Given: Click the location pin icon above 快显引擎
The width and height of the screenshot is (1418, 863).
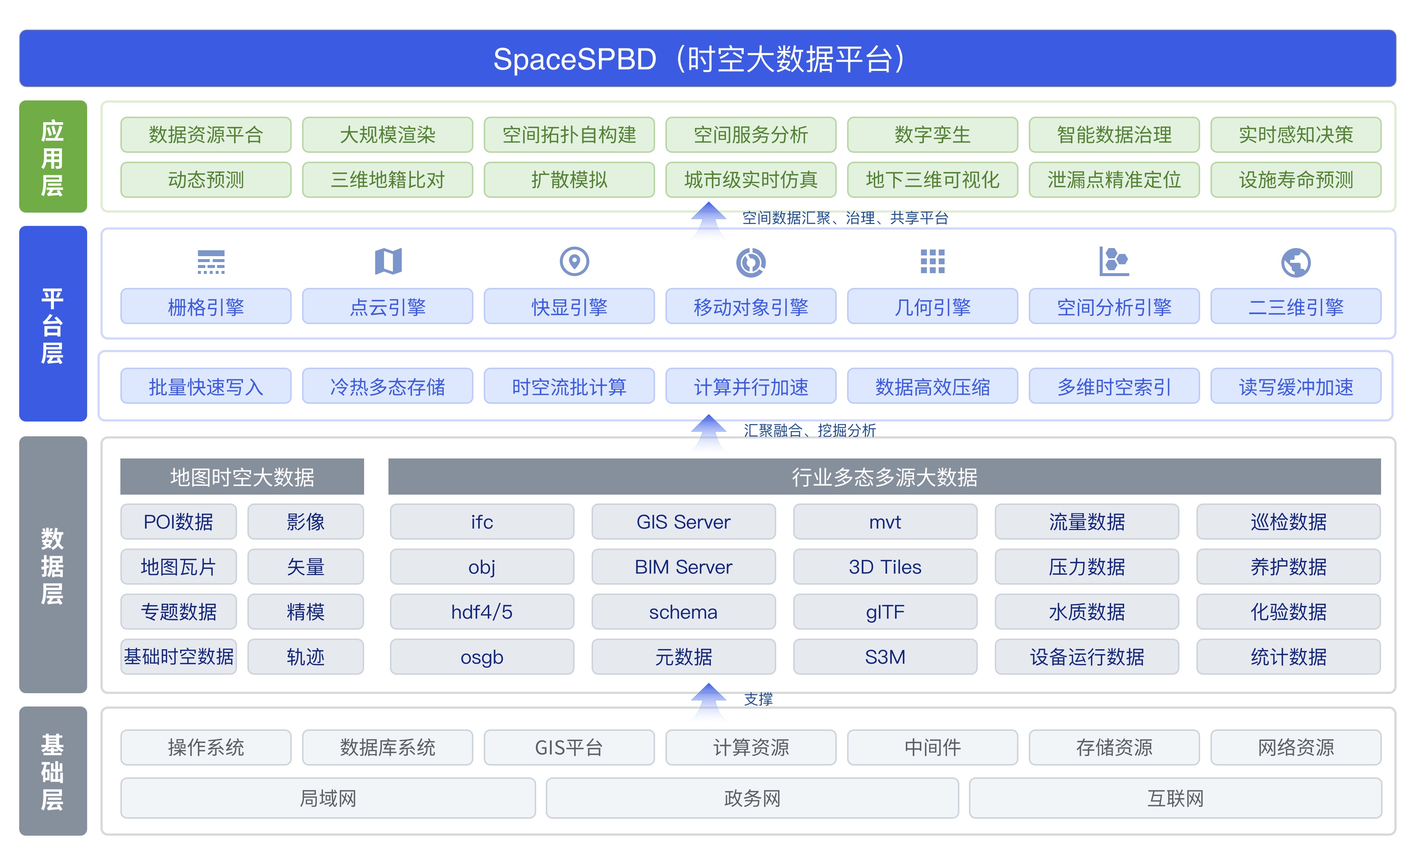Looking at the screenshot, I should pos(574,262).
